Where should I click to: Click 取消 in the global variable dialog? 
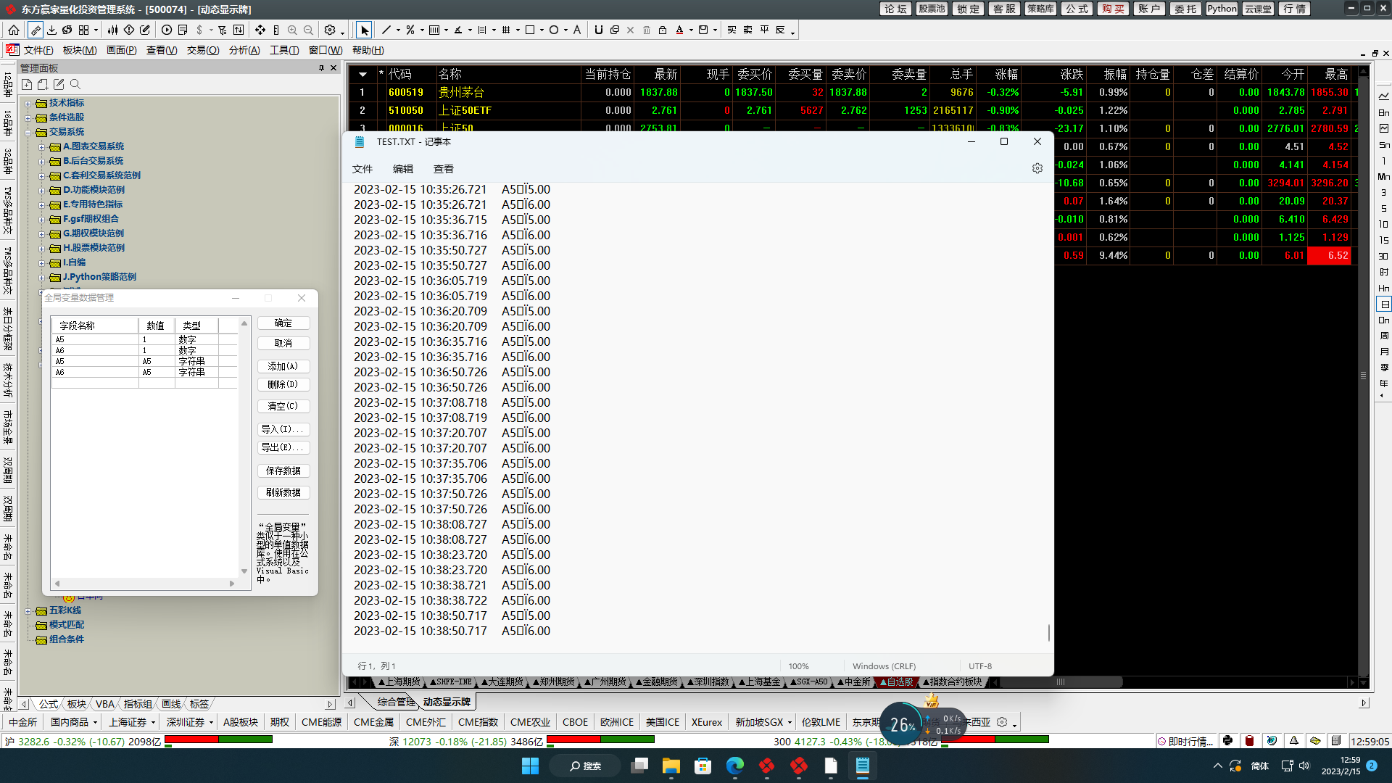click(x=283, y=344)
